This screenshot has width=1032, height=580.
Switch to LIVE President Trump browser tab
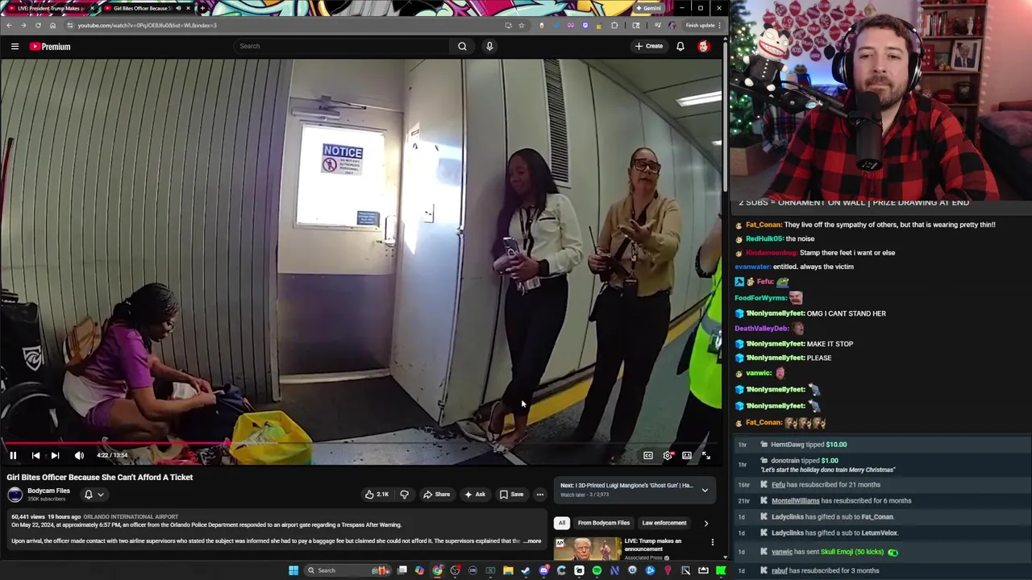coord(52,8)
